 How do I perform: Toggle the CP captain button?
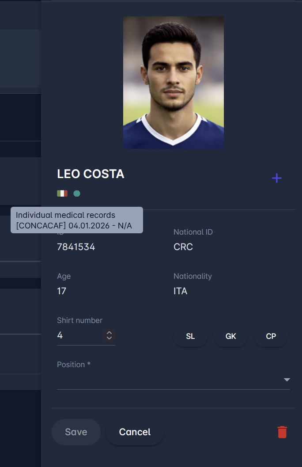[x=271, y=336]
